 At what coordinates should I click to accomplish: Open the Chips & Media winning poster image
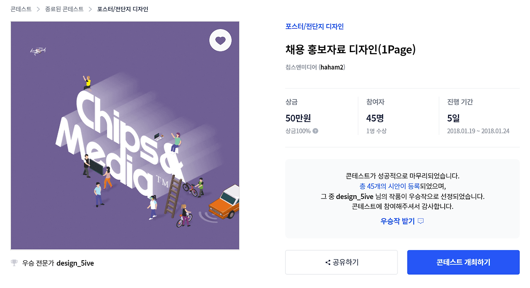coord(125,136)
